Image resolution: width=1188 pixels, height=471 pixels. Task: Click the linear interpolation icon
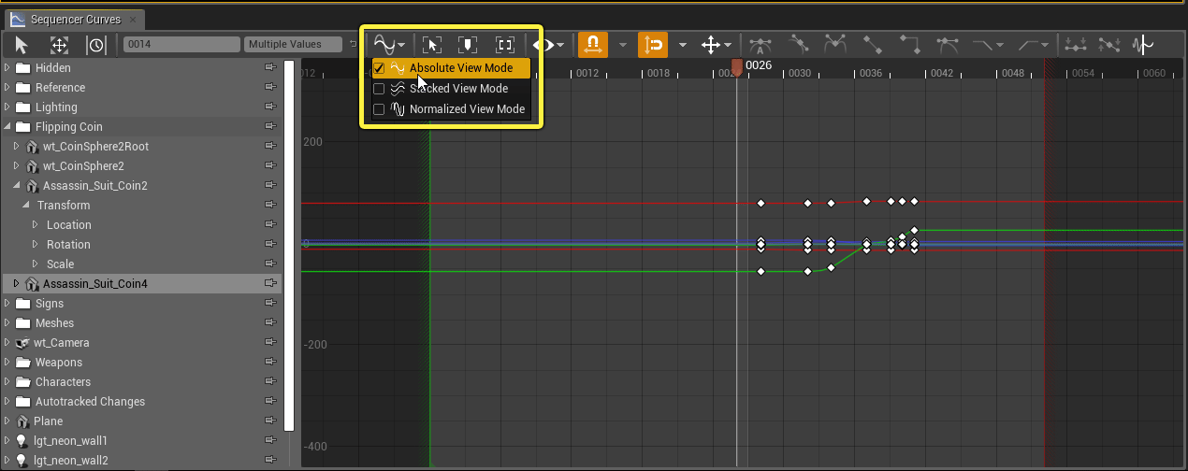click(873, 44)
